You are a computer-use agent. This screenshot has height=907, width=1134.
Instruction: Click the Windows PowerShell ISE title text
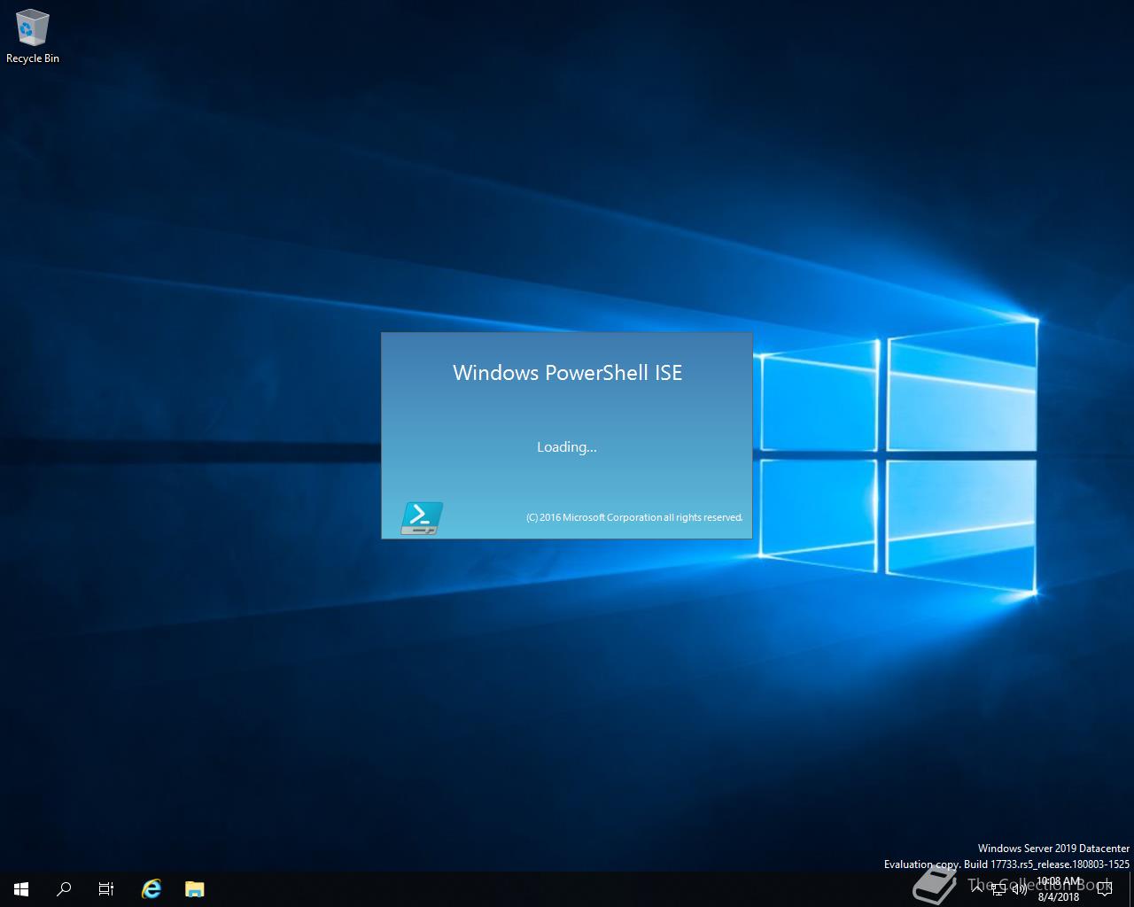point(568,373)
